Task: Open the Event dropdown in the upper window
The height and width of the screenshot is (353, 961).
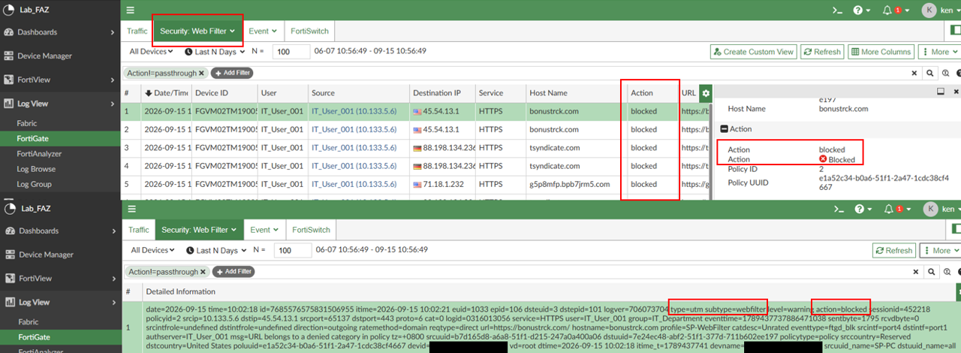Action: pos(263,31)
